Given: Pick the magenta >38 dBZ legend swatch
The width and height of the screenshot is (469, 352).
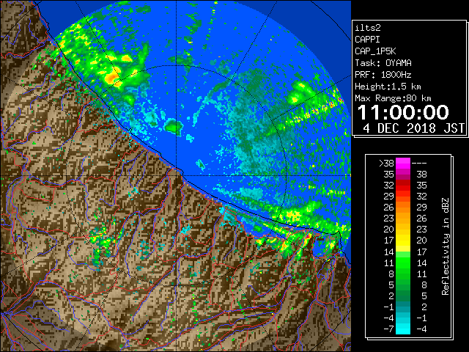Looking at the screenshot, I should (x=403, y=164).
